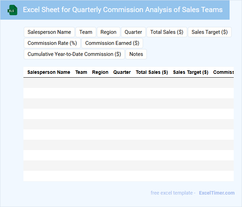Select the Salesperson Name tag
This screenshot has width=242, height=207.
point(49,32)
